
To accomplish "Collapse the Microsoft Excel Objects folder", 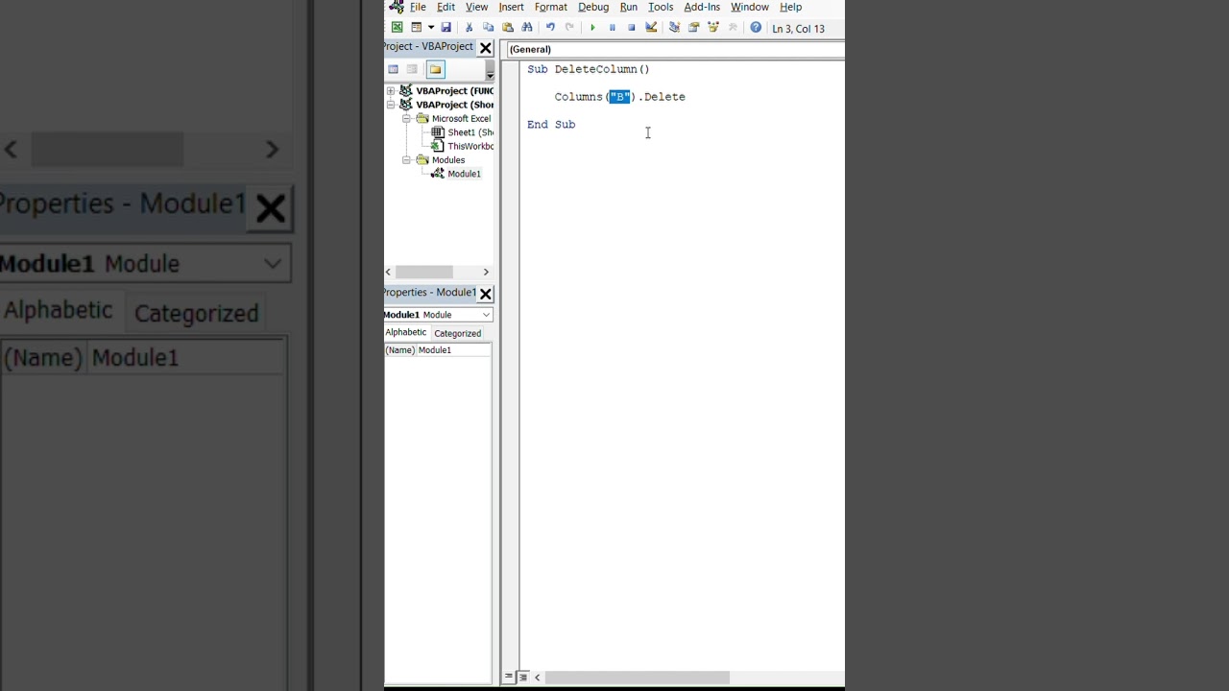I will [406, 119].
